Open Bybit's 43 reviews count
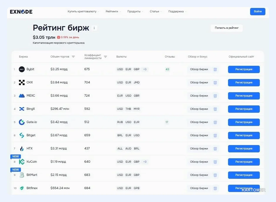 (x=167, y=69)
